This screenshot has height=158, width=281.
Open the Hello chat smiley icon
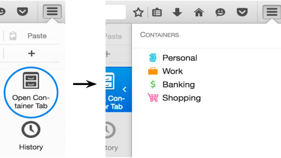220,12
